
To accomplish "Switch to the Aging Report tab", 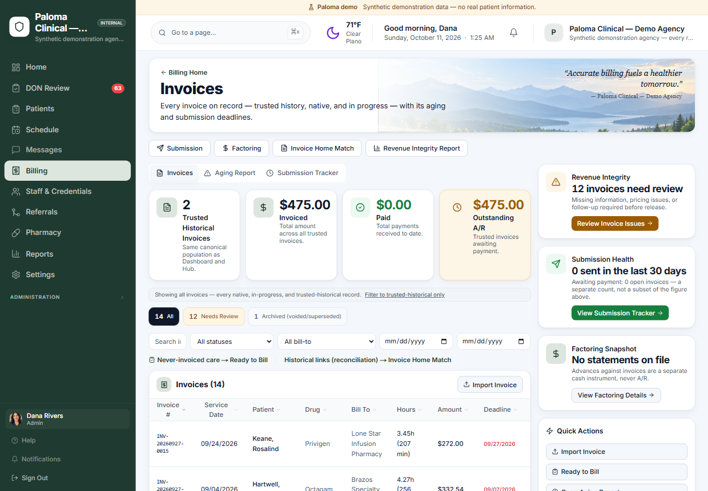I will point(230,173).
